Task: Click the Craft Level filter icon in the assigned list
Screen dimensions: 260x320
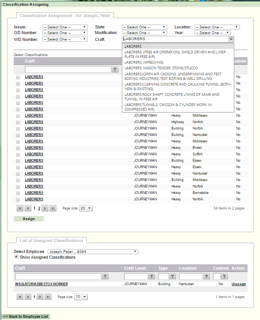Action: coord(152,276)
